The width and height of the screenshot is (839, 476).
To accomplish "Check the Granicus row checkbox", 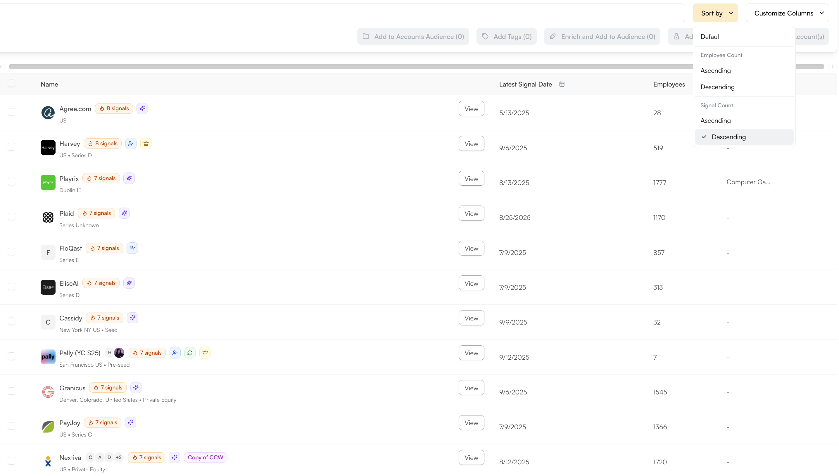I will pos(11,391).
